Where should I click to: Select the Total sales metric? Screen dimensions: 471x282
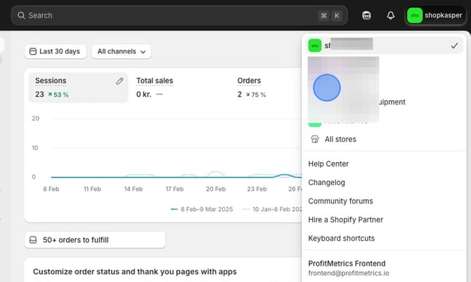pyautogui.click(x=155, y=81)
